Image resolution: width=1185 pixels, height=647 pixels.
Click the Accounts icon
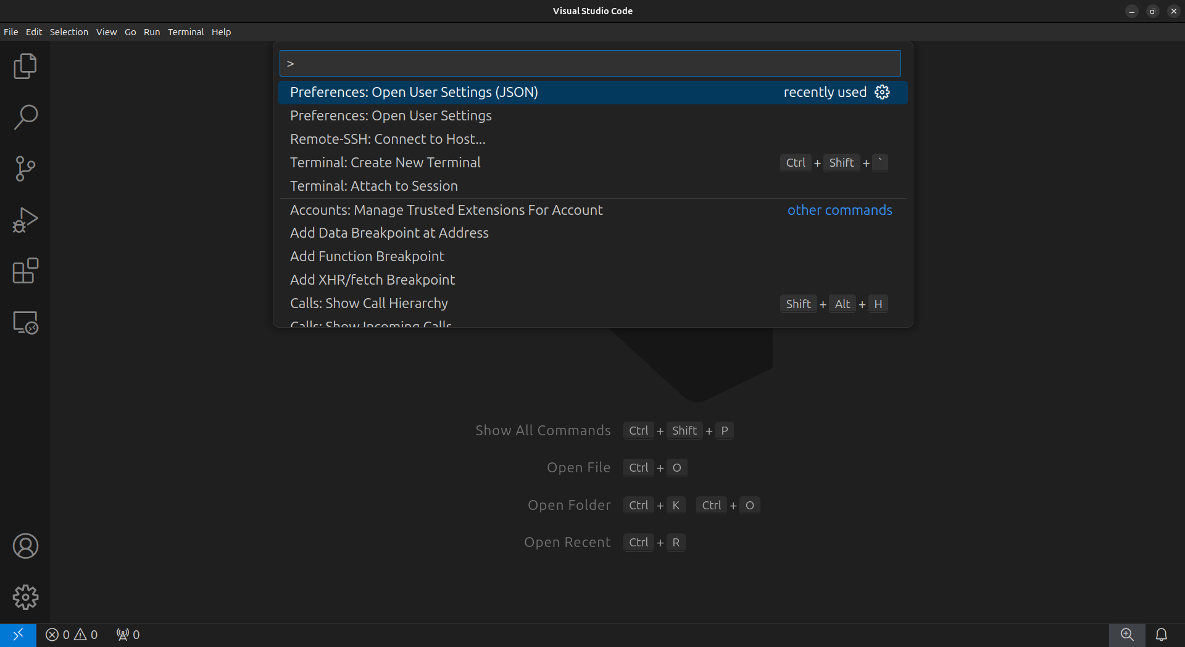click(25, 546)
